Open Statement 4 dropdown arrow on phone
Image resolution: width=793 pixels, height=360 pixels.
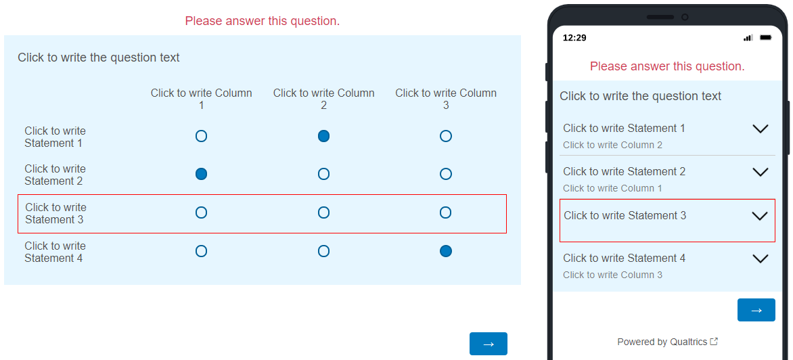point(760,258)
